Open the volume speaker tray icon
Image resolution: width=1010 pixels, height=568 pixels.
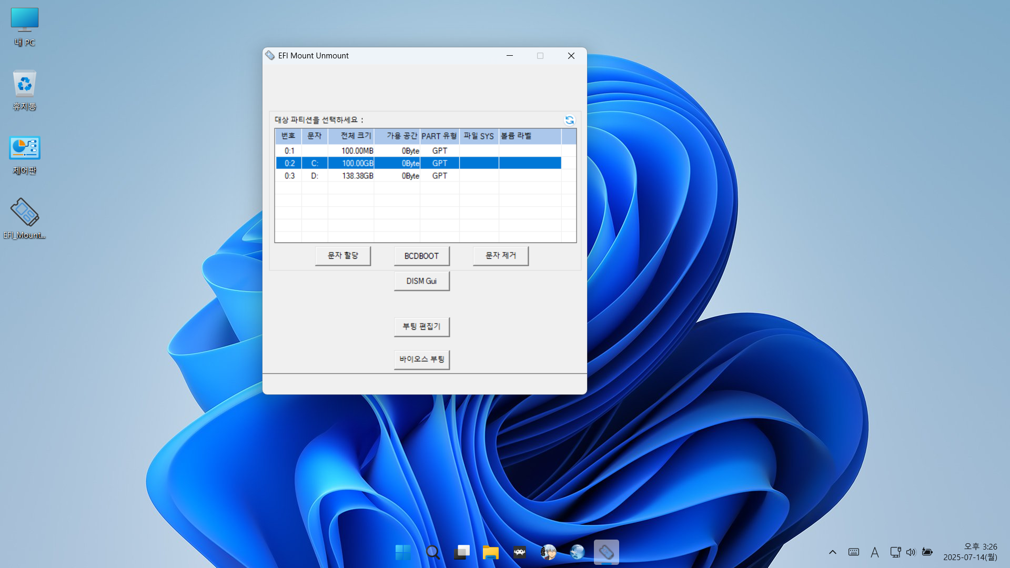[x=911, y=552]
